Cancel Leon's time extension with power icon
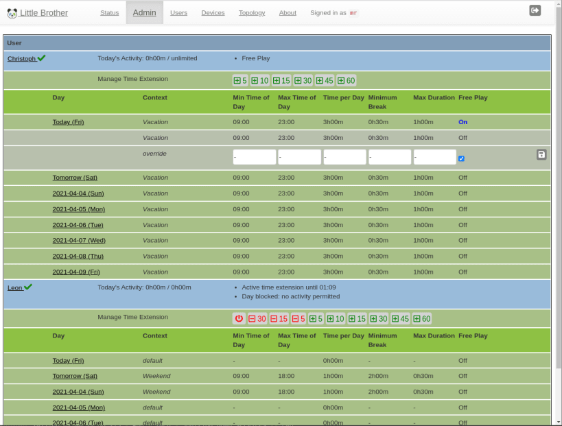 pos(239,318)
